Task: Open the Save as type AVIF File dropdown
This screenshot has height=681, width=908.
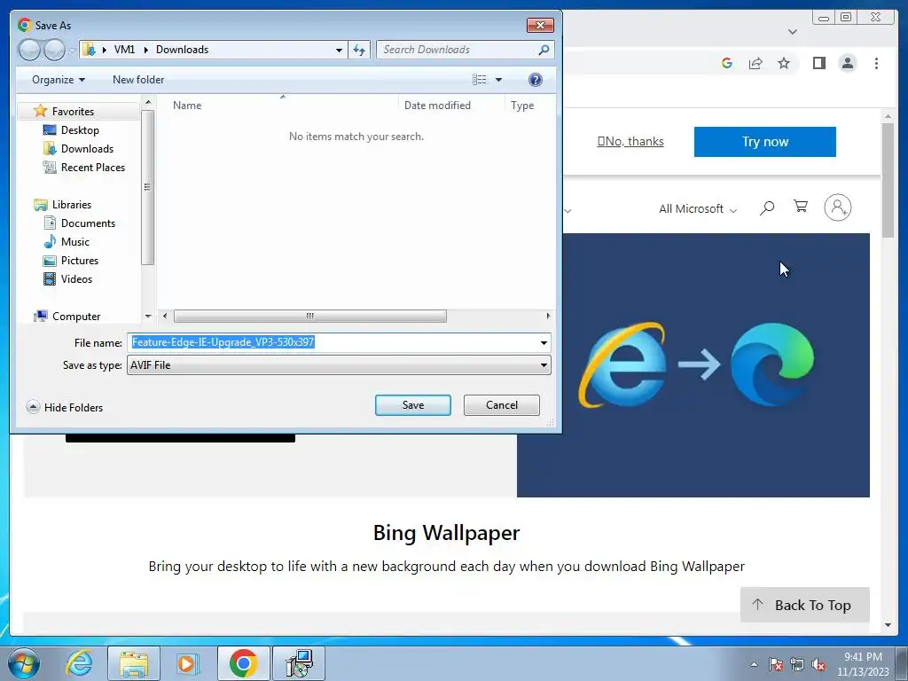Action: (x=339, y=365)
